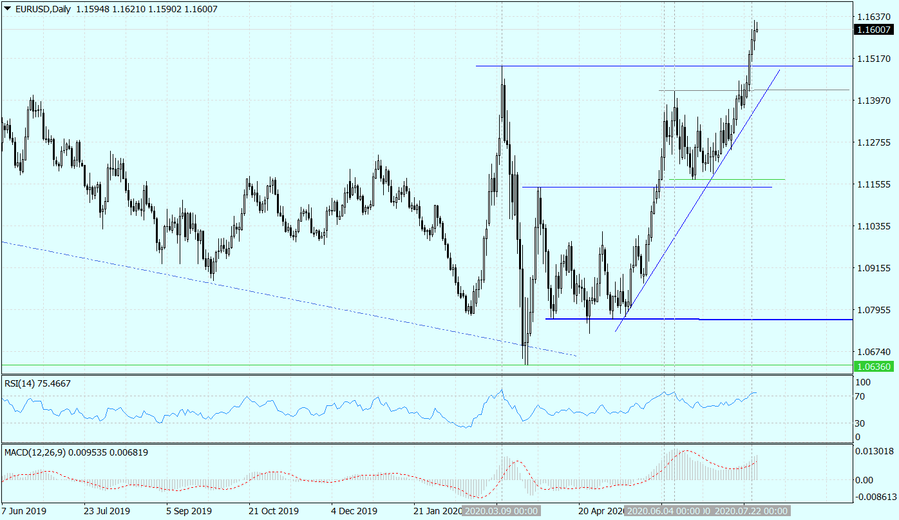Image resolution: width=899 pixels, height=520 pixels.
Task: Click the black current price tag 1.16007
Action: (874, 30)
